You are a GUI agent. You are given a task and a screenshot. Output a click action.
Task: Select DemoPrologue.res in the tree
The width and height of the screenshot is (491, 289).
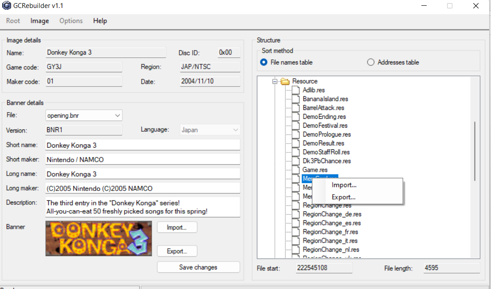point(327,134)
